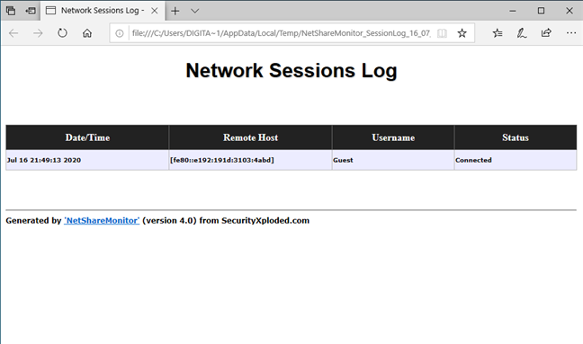Click the 'SecurityXploded.com' footer text
The height and width of the screenshot is (344, 583).
click(x=265, y=220)
